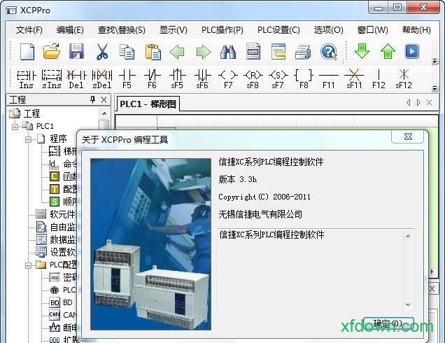Screen dimensions: 445x343
Task: Save project using the floppy disk icon
Action: (x=76, y=51)
